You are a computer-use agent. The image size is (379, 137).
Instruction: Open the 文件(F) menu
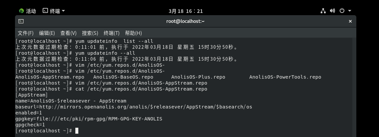26,33
